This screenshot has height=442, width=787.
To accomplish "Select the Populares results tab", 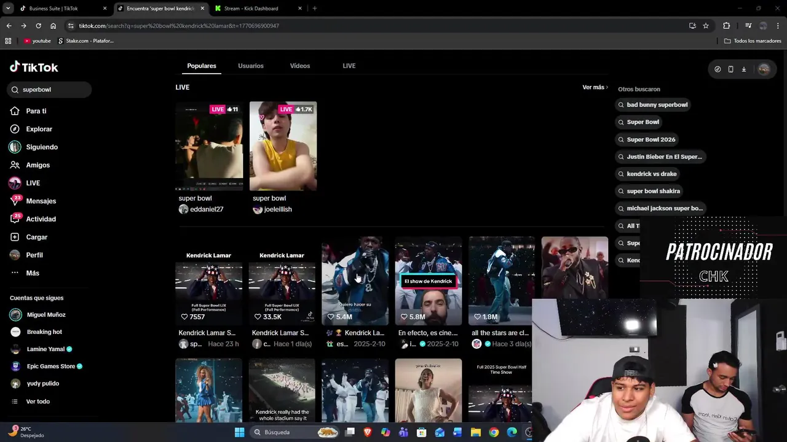I will click(x=202, y=66).
